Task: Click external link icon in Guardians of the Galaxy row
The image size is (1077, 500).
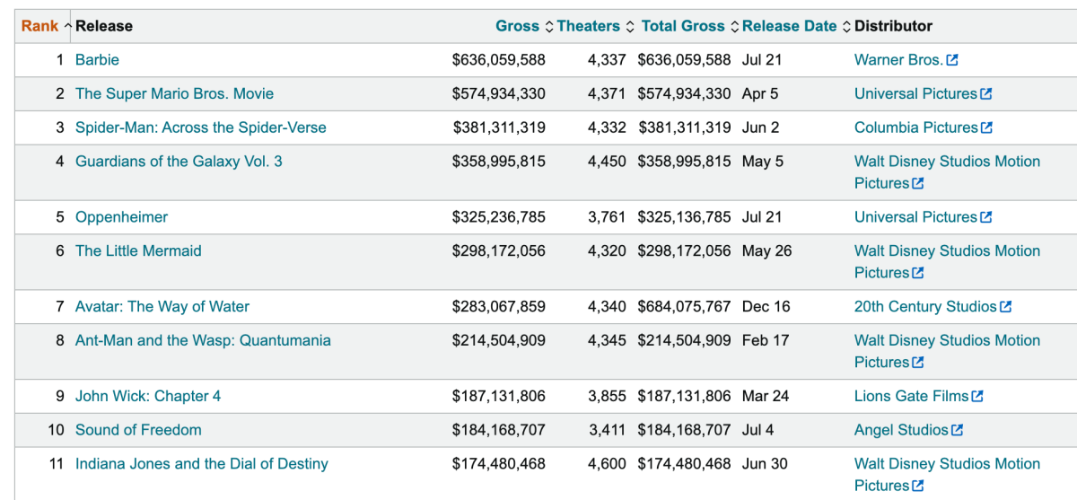Action: tap(918, 183)
